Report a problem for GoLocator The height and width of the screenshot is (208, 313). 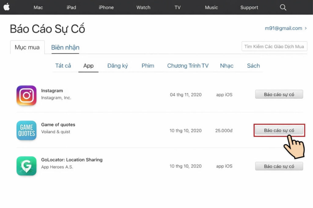click(x=279, y=166)
